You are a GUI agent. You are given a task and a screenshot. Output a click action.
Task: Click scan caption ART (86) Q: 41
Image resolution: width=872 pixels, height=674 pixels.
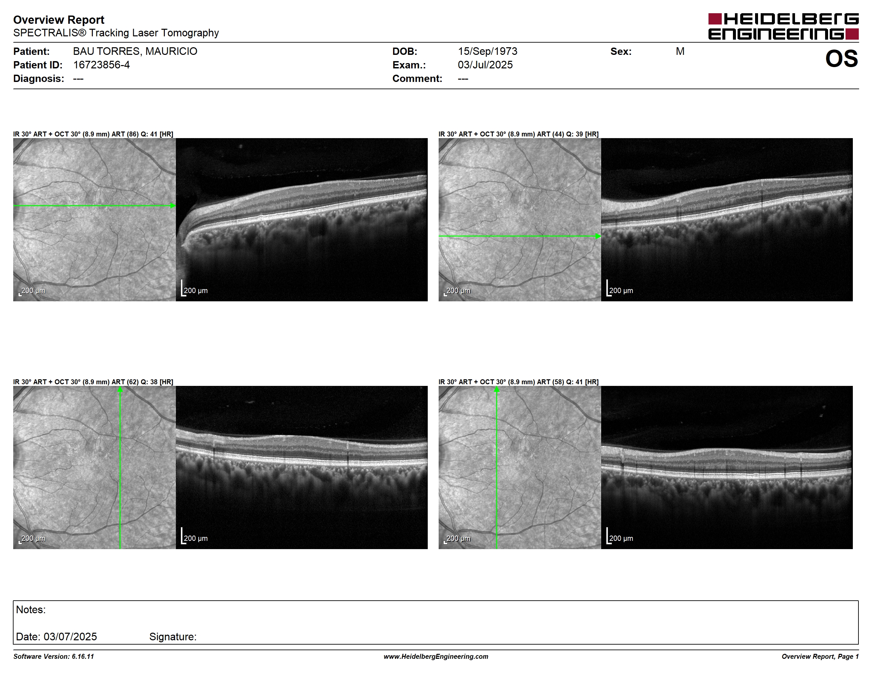(x=93, y=134)
